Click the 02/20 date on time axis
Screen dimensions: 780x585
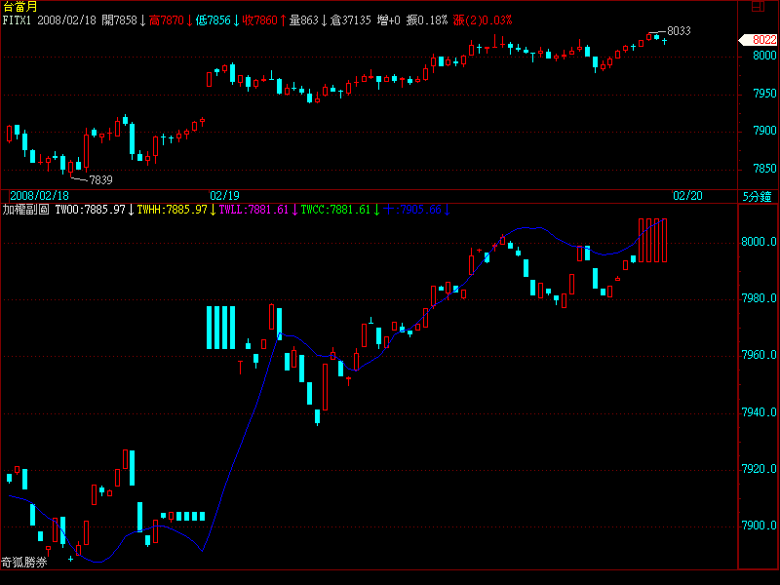coord(687,196)
